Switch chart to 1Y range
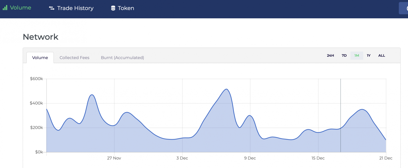 tap(368, 55)
